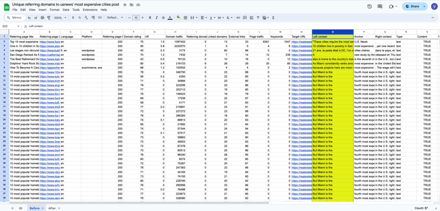Open the Extensions menu
Viewport: 440px width, 211px height.
[x=90, y=9]
